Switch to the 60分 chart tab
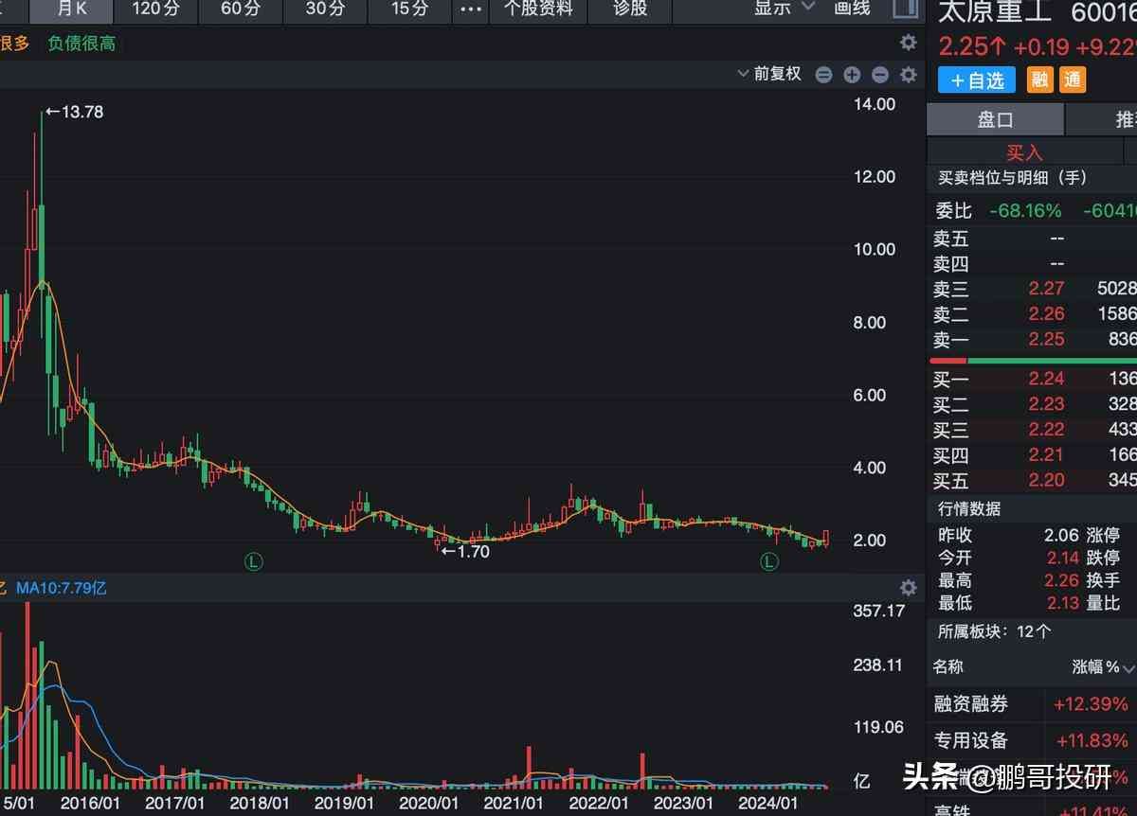1137x816 pixels. tap(240, 9)
